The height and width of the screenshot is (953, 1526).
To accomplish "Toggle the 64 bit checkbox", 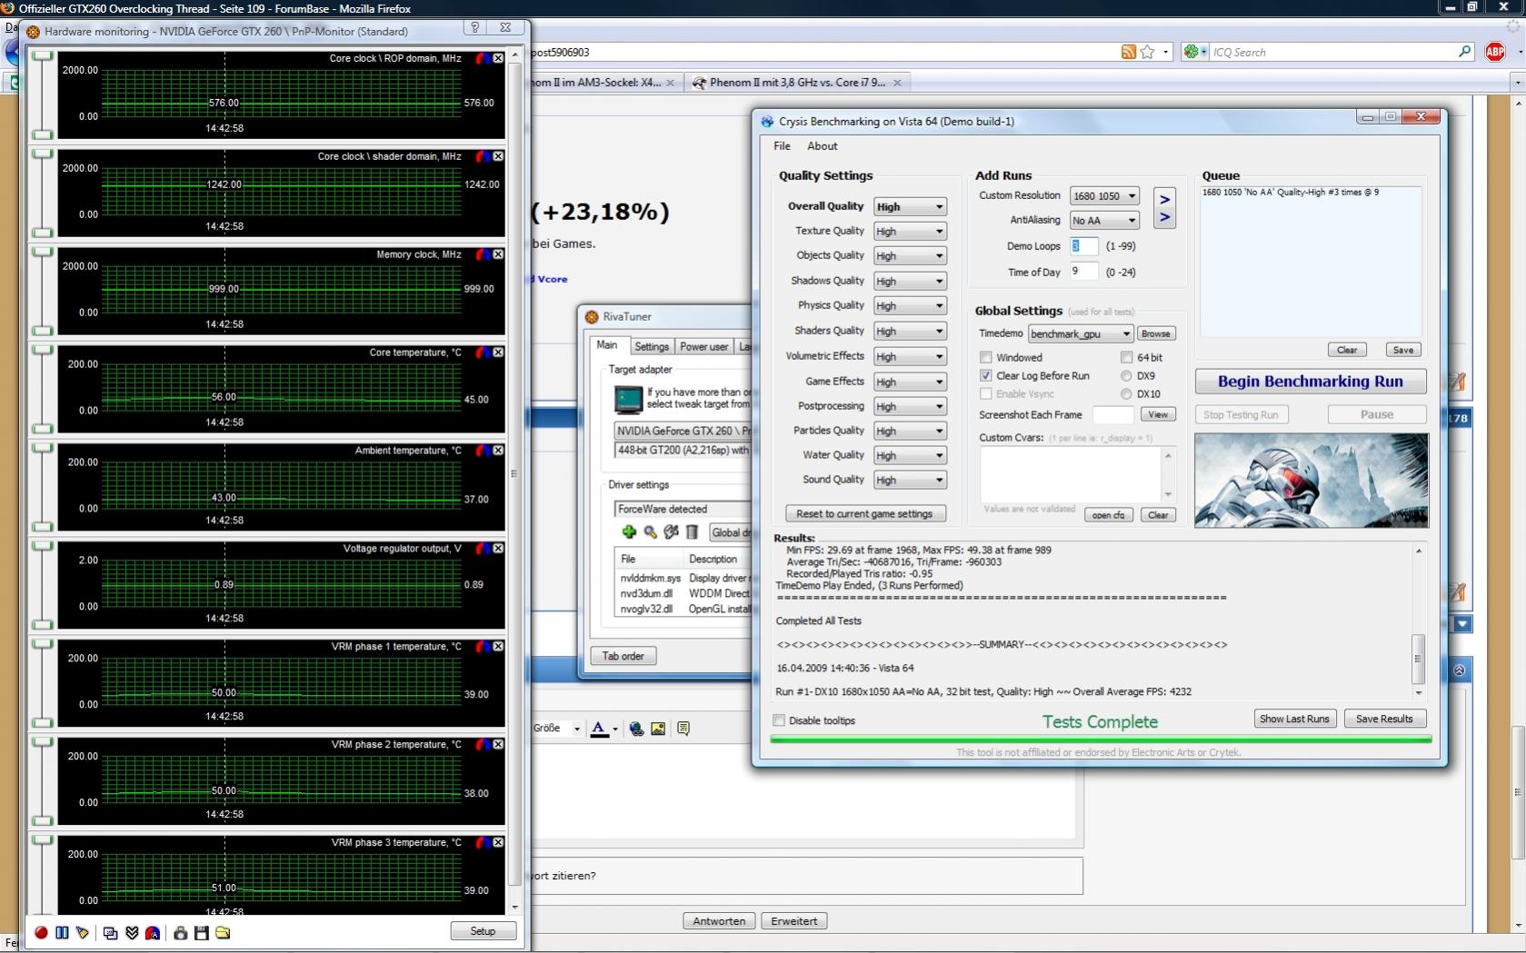I will (1127, 358).
